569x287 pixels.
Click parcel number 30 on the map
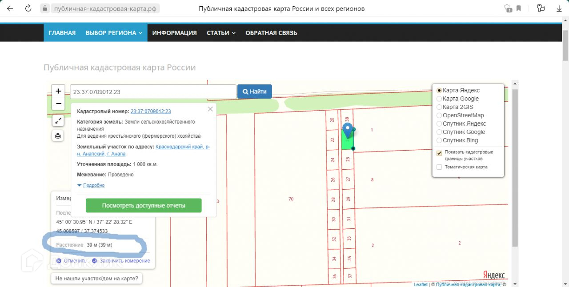click(333, 219)
